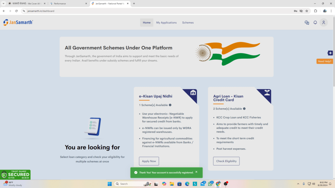
Task: Reload the page
Action: click(x=16, y=11)
